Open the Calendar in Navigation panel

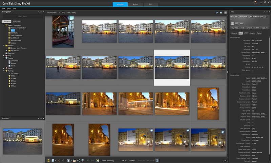11,53
